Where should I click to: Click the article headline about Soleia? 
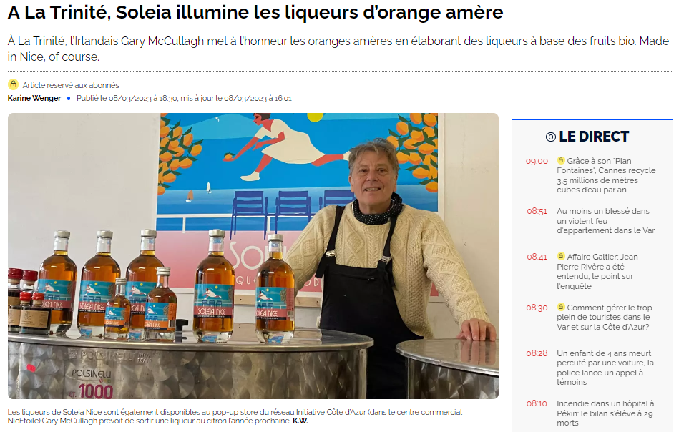point(255,12)
